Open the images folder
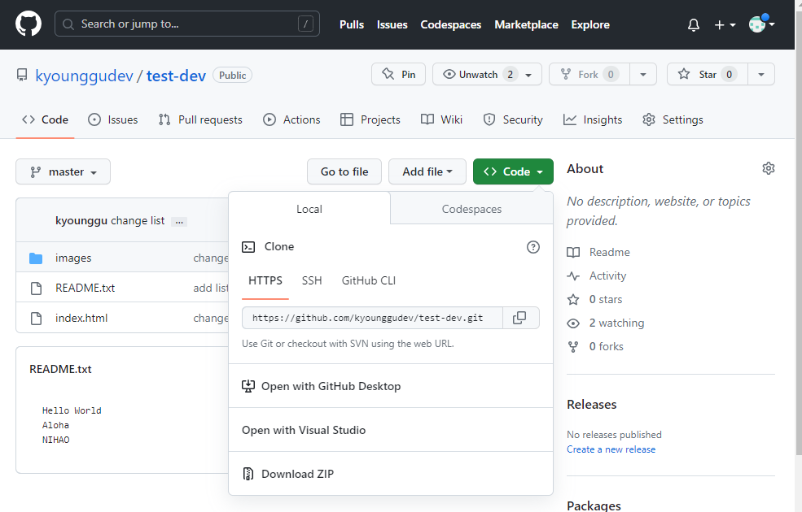802x512 pixels. (73, 258)
